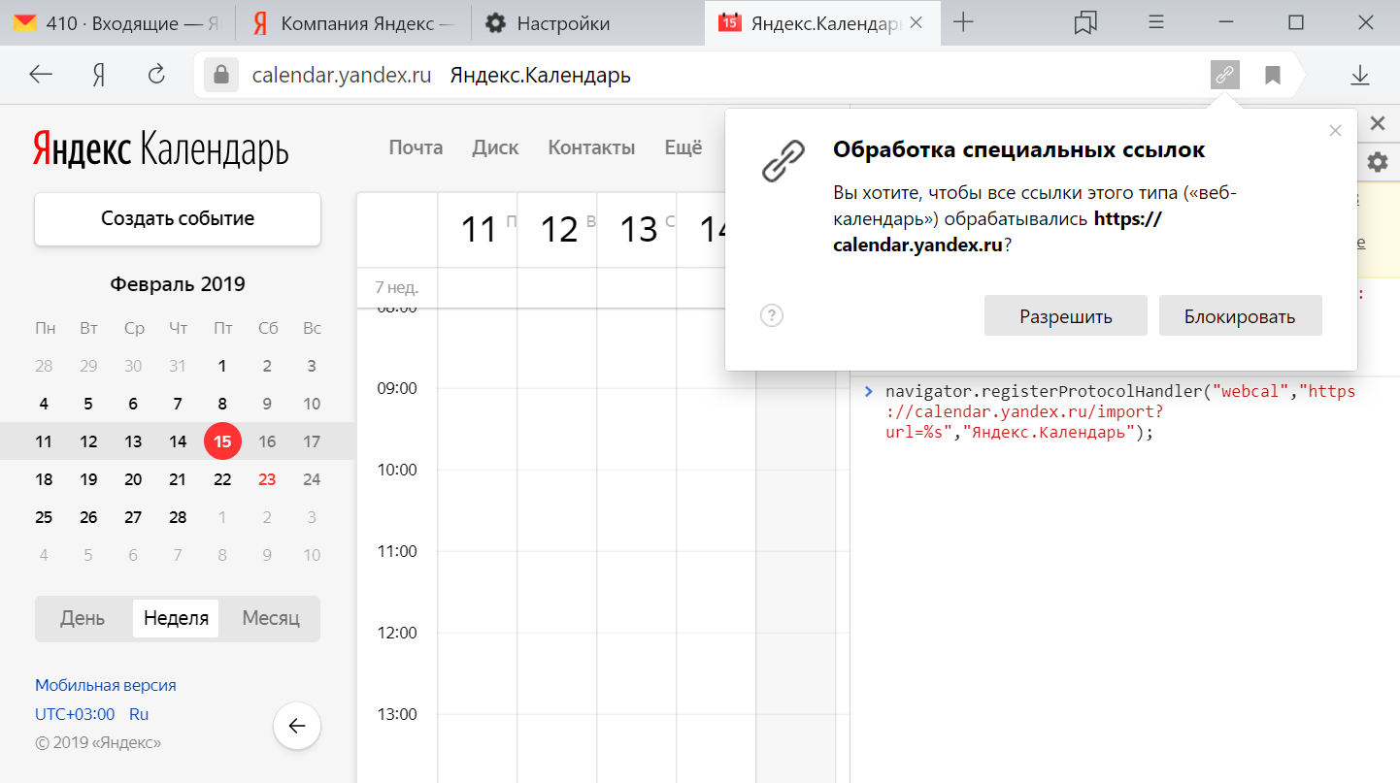Click the Яндекс Календарь logo

pyautogui.click(x=161, y=148)
